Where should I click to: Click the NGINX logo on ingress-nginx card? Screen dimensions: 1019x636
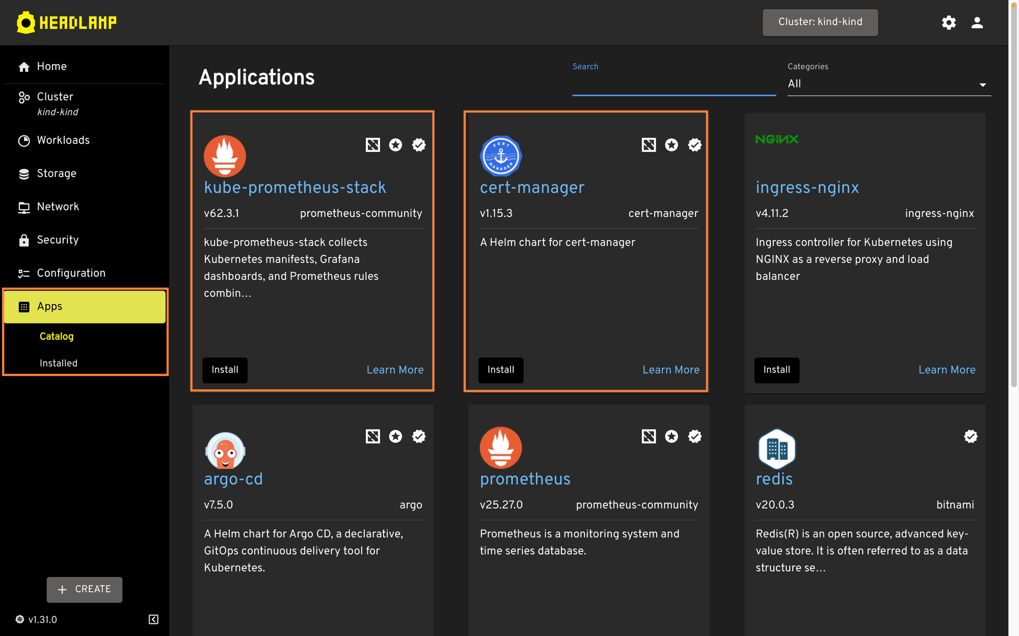pos(776,139)
